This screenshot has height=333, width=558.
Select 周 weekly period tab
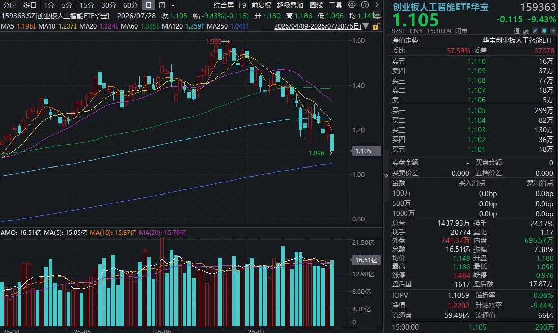(162, 5)
